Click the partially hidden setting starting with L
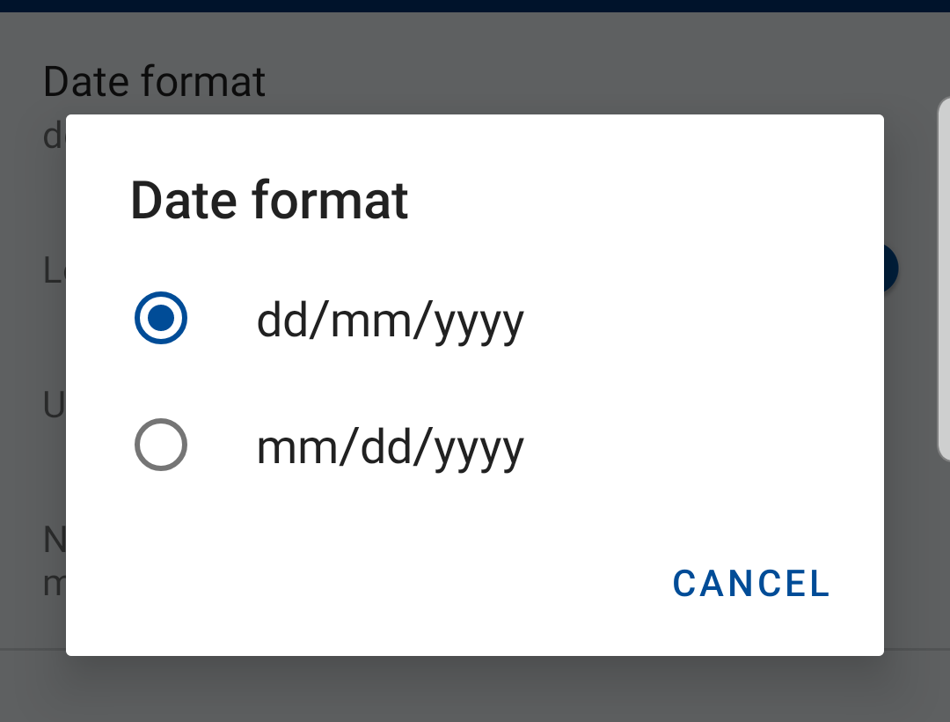Image resolution: width=950 pixels, height=722 pixels. pyautogui.click(x=54, y=269)
